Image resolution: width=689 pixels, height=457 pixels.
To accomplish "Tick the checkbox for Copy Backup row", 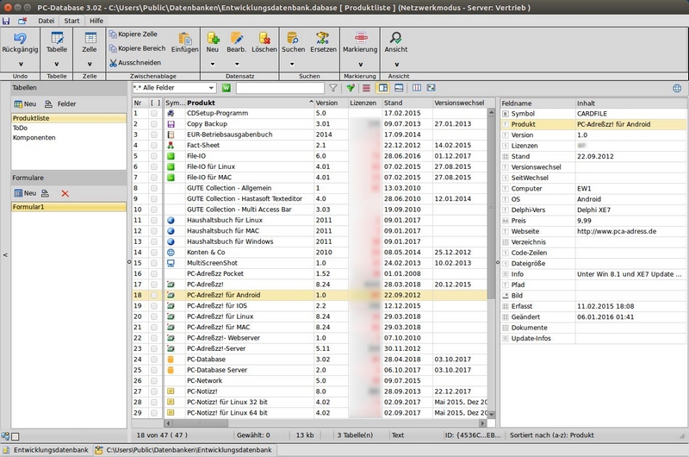I will point(154,124).
